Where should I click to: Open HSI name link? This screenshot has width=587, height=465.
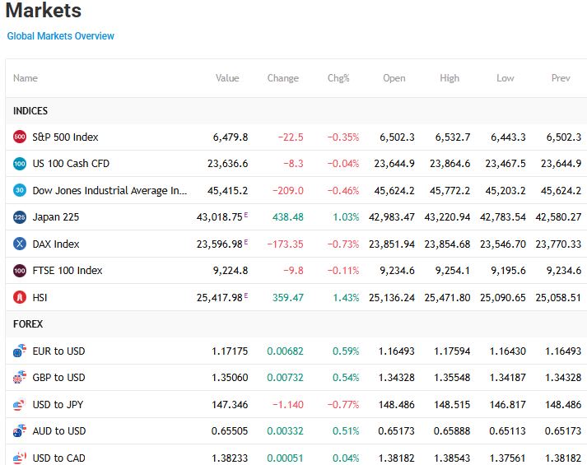coord(40,298)
